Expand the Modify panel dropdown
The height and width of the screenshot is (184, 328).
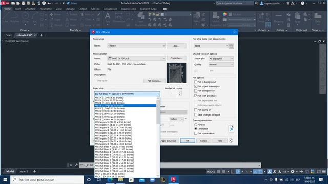pos(75,30)
